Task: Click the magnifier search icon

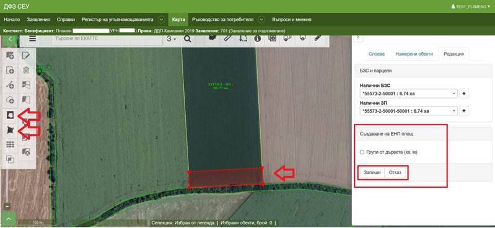Action: (188, 39)
